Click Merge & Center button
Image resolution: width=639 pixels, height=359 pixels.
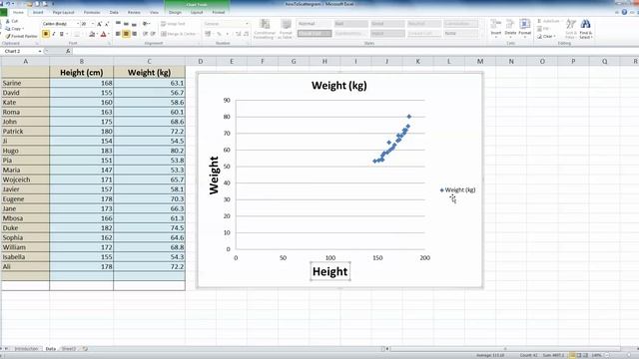[178, 34]
